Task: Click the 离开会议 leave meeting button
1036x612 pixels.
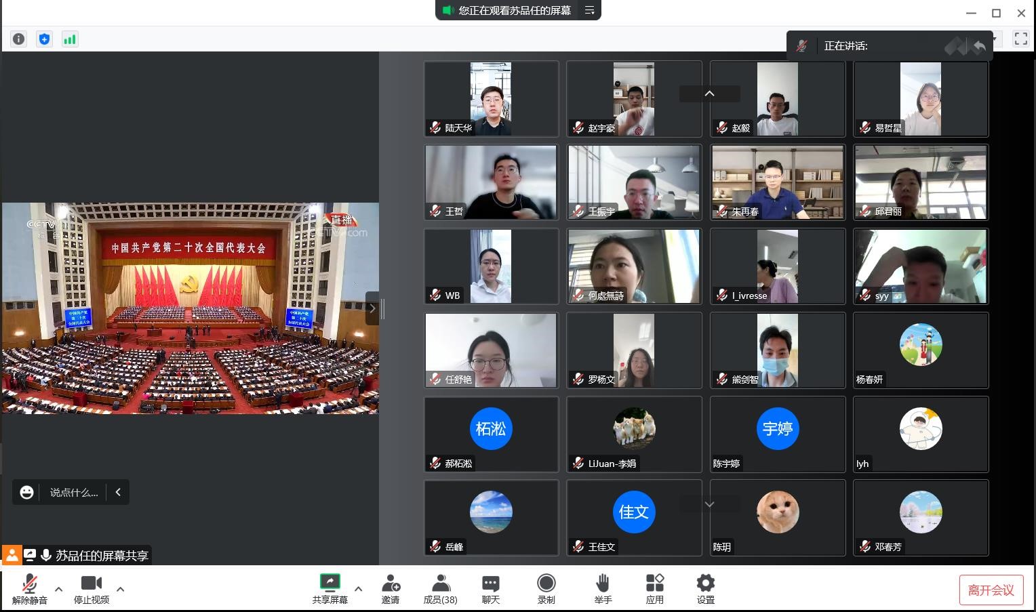Action: [x=991, y=590]
